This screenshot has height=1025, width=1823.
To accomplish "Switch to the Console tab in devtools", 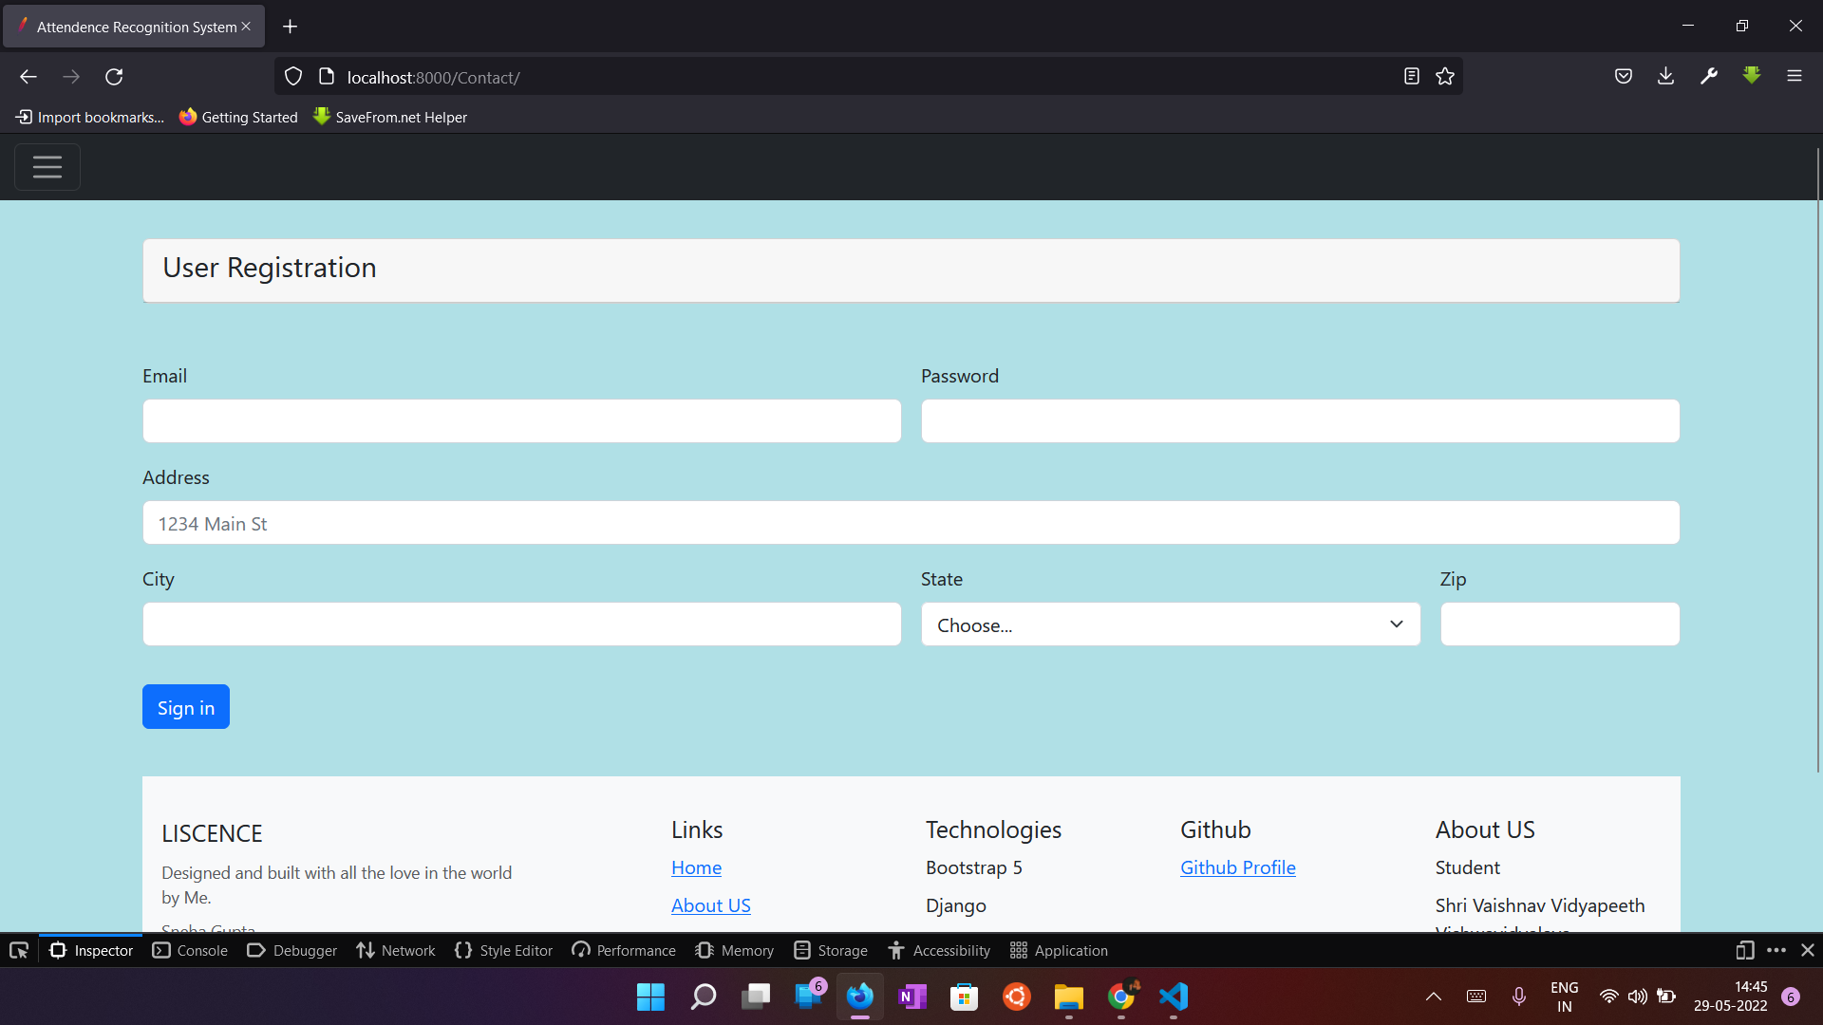I will click(189, 950).
